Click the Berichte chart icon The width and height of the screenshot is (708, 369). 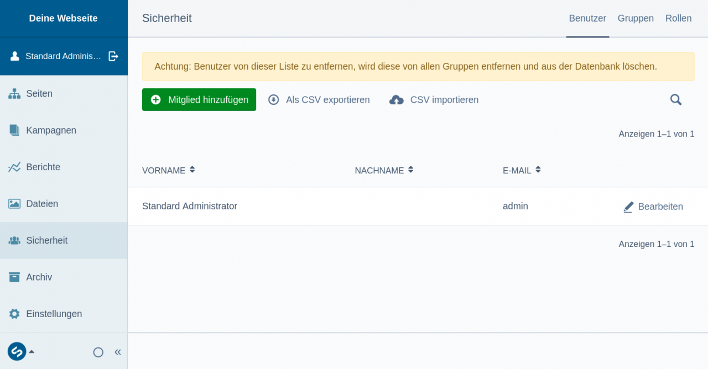pos(14,167)
